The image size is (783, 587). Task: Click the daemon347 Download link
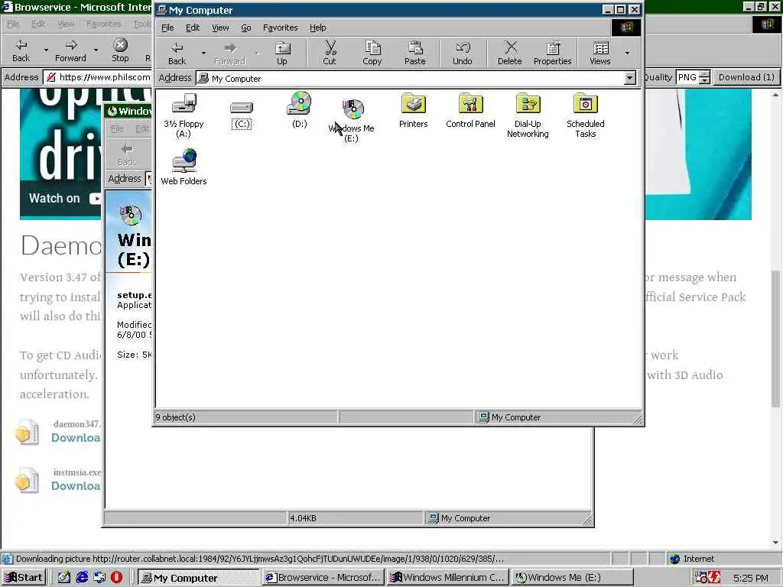(76, 438)
